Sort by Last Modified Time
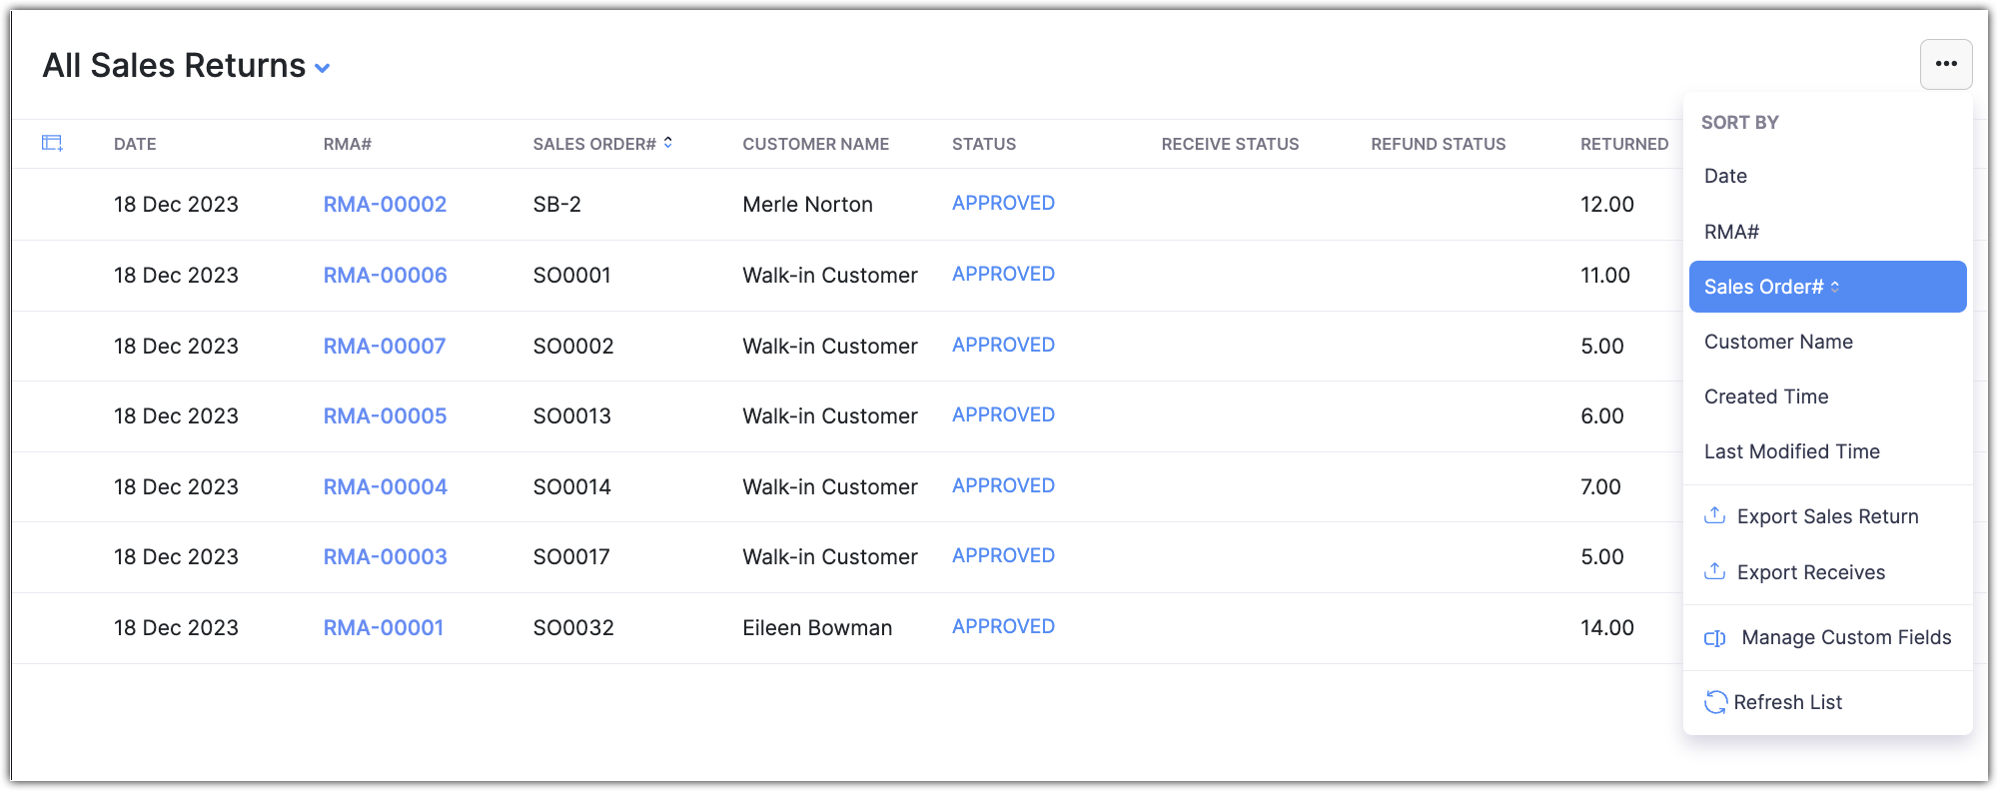The height and width of the screenshot is (791, 1998). click(1791, 451)
